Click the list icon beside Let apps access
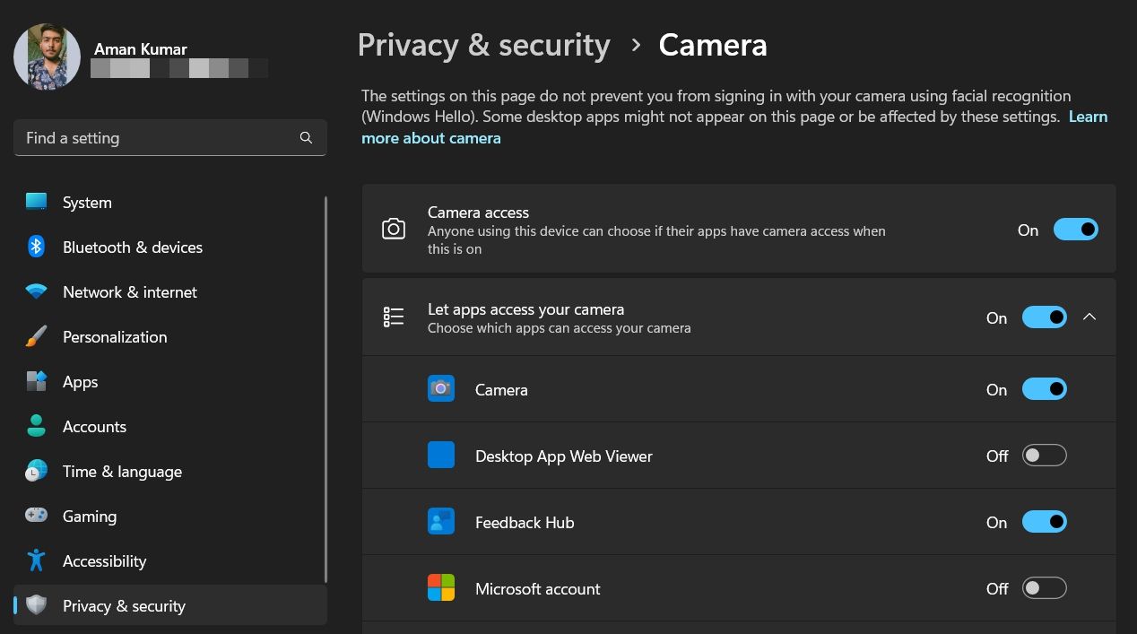The height and width of the screenshot is (634, 1137). (394, 317)
